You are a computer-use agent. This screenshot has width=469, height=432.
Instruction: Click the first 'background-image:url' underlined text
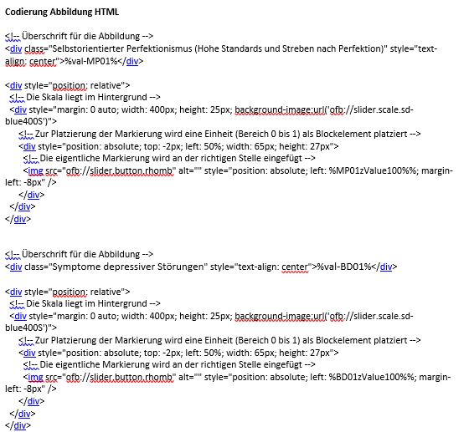[x=280, y=109]
